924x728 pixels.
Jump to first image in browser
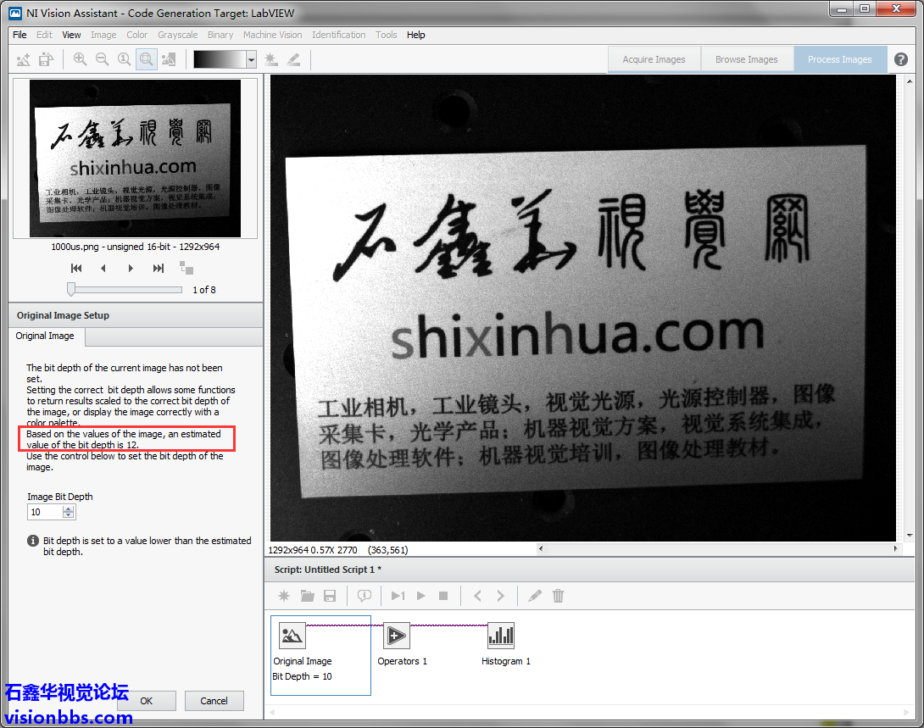[x=76, y=269]
